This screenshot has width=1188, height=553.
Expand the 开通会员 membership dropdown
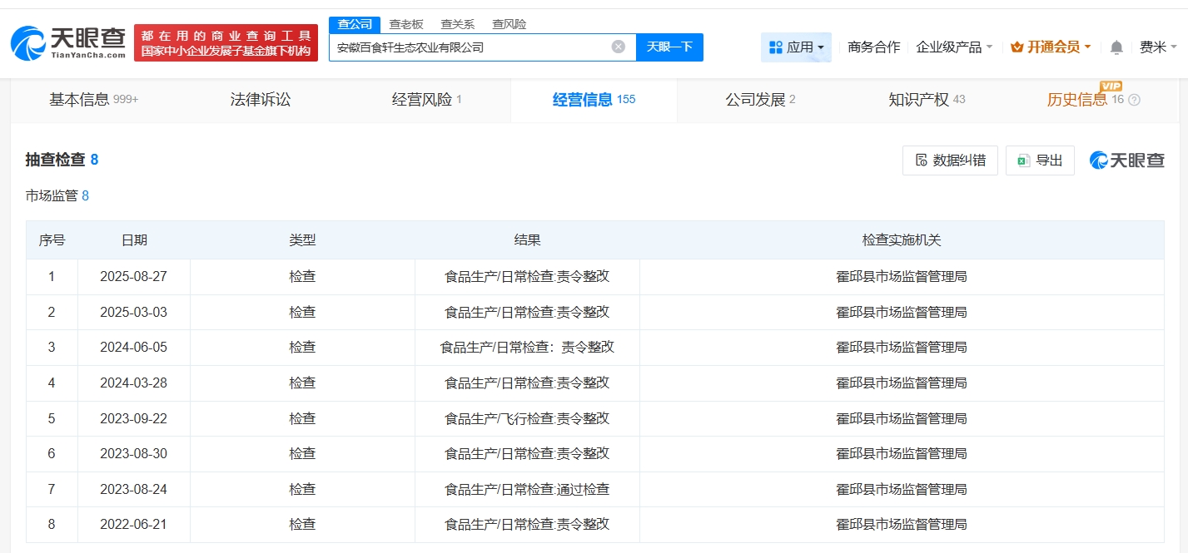(x=1051, y=47)
